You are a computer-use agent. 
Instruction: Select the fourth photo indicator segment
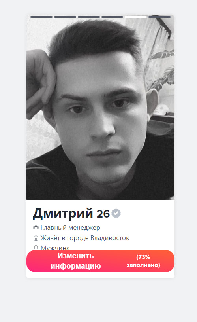(113, 17)
